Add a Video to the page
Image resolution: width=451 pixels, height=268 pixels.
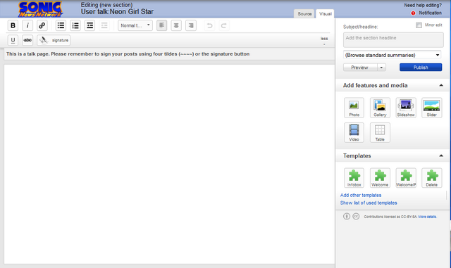pos(354,132)
